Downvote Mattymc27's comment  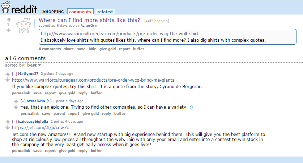(7, 80)
